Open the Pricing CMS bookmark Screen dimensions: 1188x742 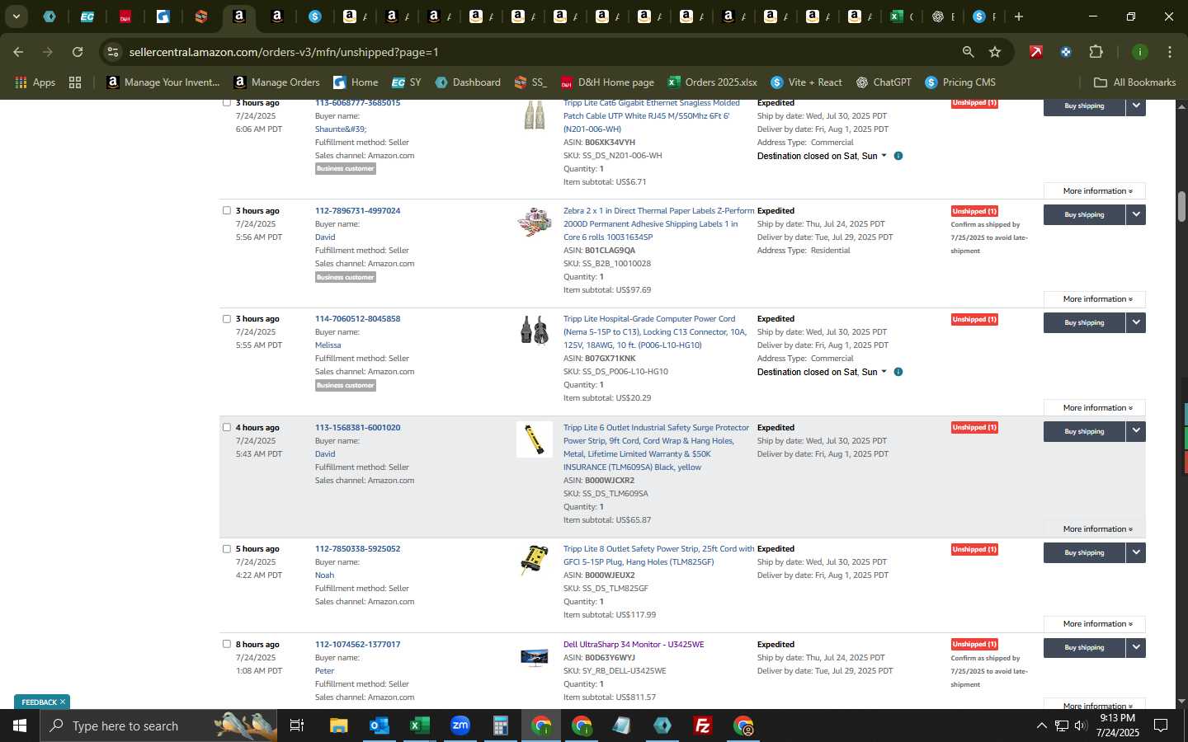(960, 82)
